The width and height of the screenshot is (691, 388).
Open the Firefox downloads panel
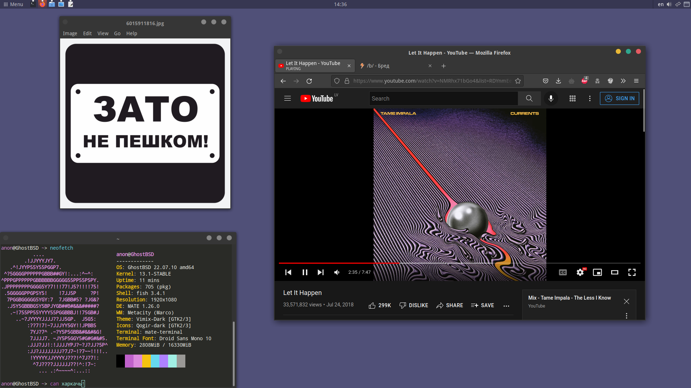[x=559, y=81]
